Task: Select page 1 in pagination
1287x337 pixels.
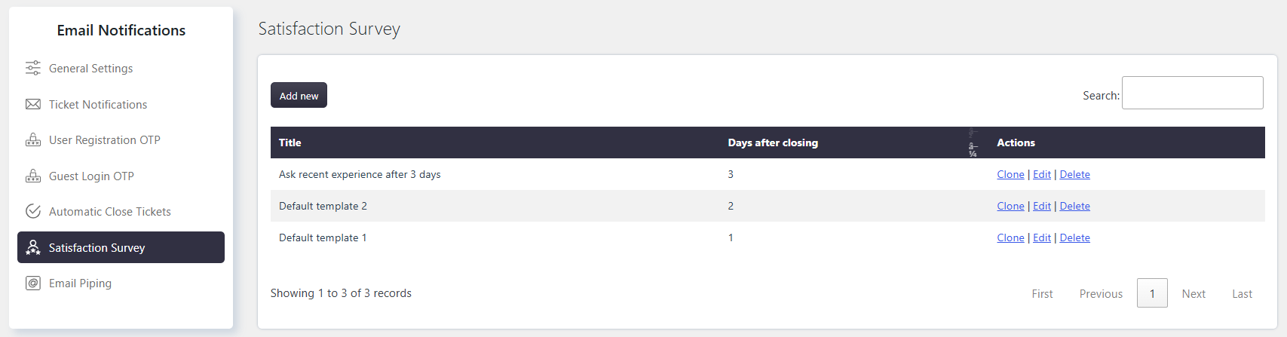Action: click(x=1152, y=293)
